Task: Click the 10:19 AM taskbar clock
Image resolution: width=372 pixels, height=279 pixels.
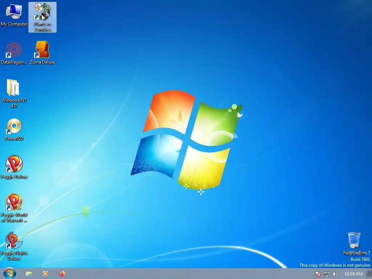Action: 353,274
